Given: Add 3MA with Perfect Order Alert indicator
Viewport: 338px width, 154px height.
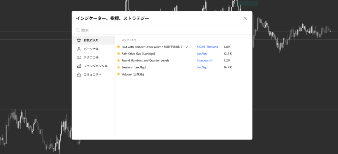Looking at the screenshot, I should (156, 47).
